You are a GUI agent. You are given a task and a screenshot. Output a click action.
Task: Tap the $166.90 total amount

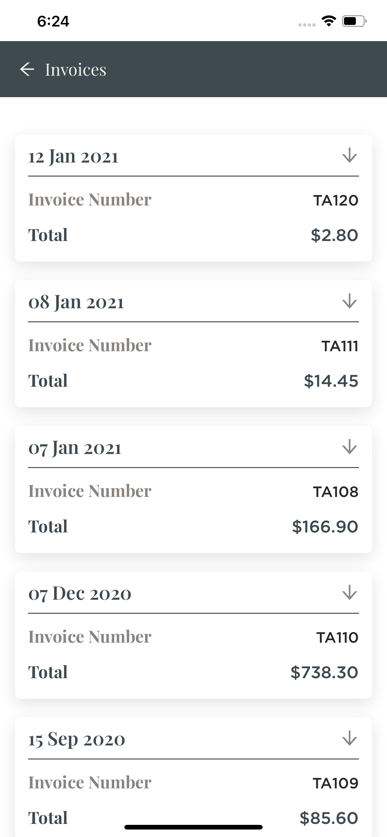[325, 527]
